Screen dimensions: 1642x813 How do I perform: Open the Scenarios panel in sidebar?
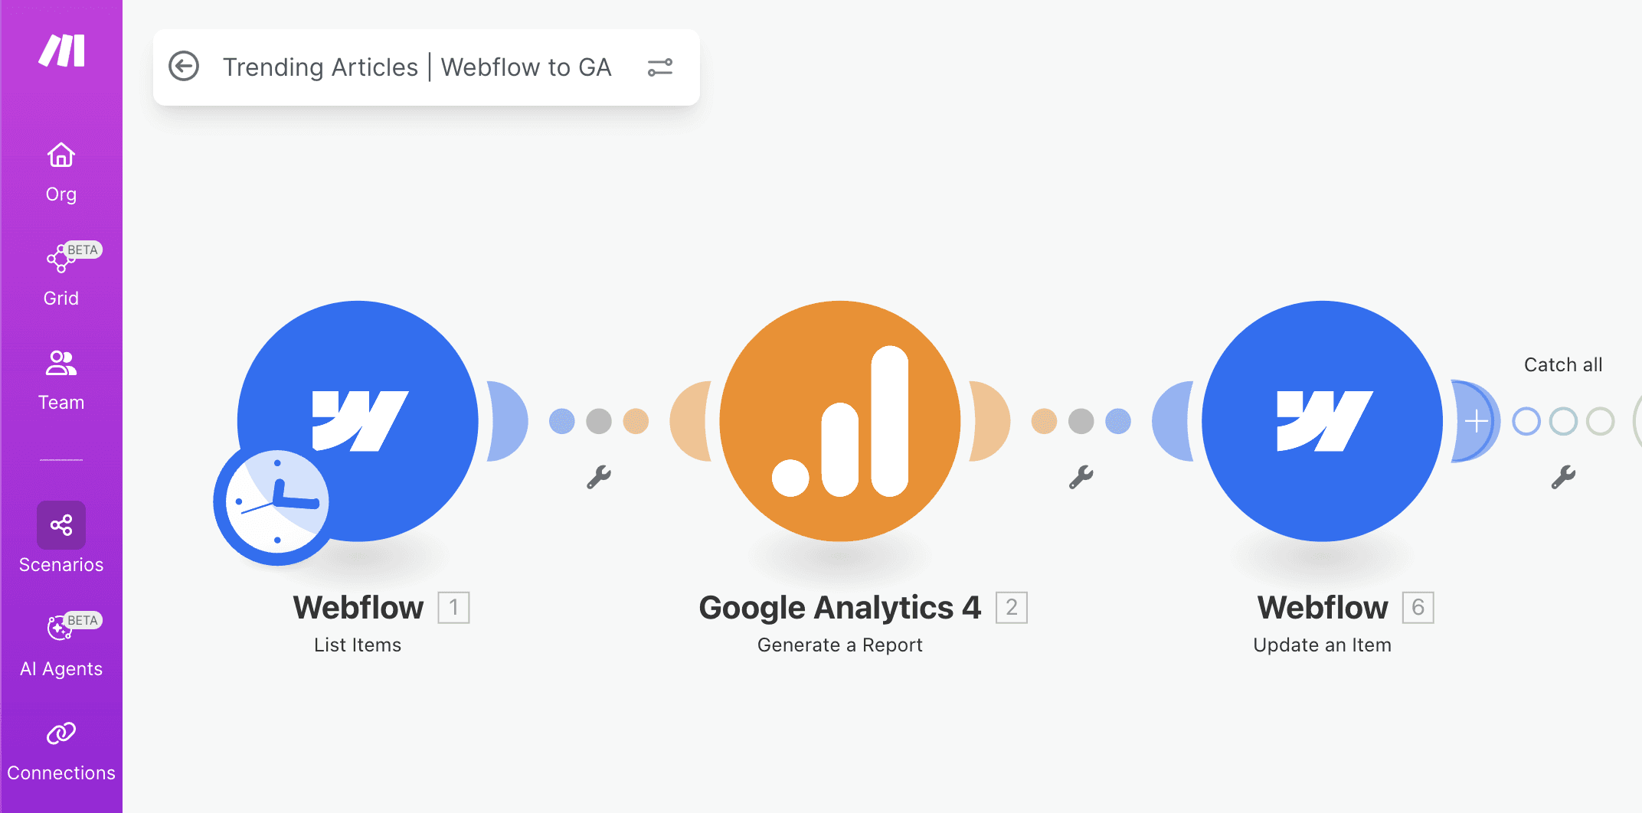point(61,536)
